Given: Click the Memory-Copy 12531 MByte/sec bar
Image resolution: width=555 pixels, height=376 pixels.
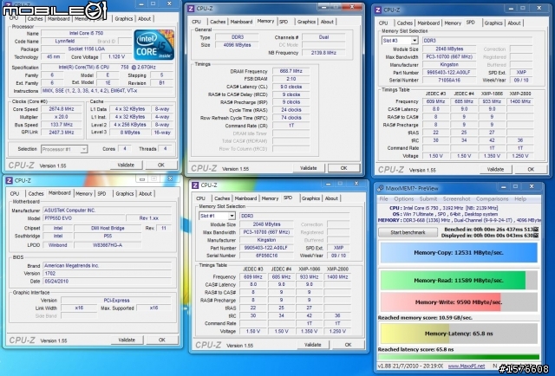Looking at the screenshot, I should click(x=459, y=253).
